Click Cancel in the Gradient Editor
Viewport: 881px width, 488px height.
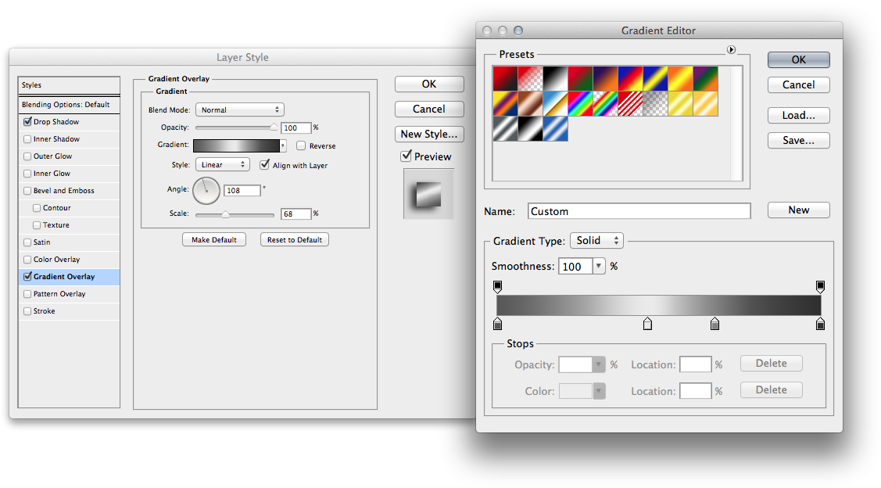pyautogui.click(x=798, y=85)
